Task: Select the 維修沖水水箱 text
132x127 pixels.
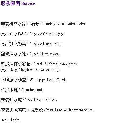Action: [x=14, y=54]
